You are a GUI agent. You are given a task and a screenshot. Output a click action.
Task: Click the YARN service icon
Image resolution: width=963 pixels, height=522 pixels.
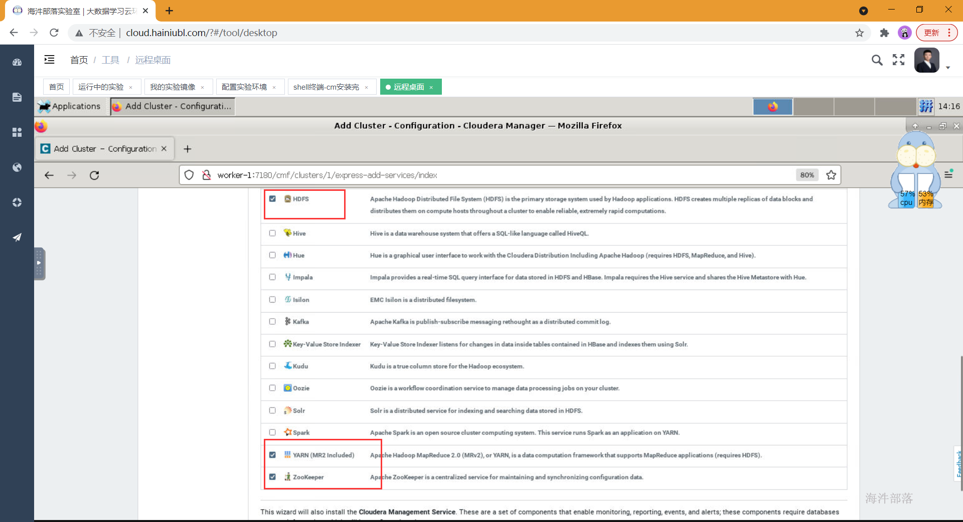[288, 455]
